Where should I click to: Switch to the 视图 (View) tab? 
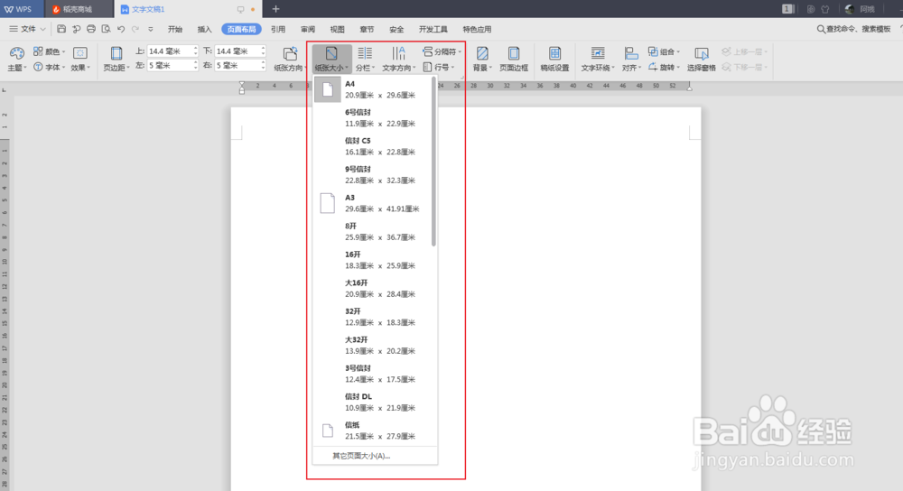tap(337, 29)
